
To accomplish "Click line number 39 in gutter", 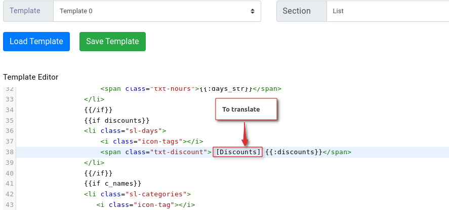I will 10,163.
